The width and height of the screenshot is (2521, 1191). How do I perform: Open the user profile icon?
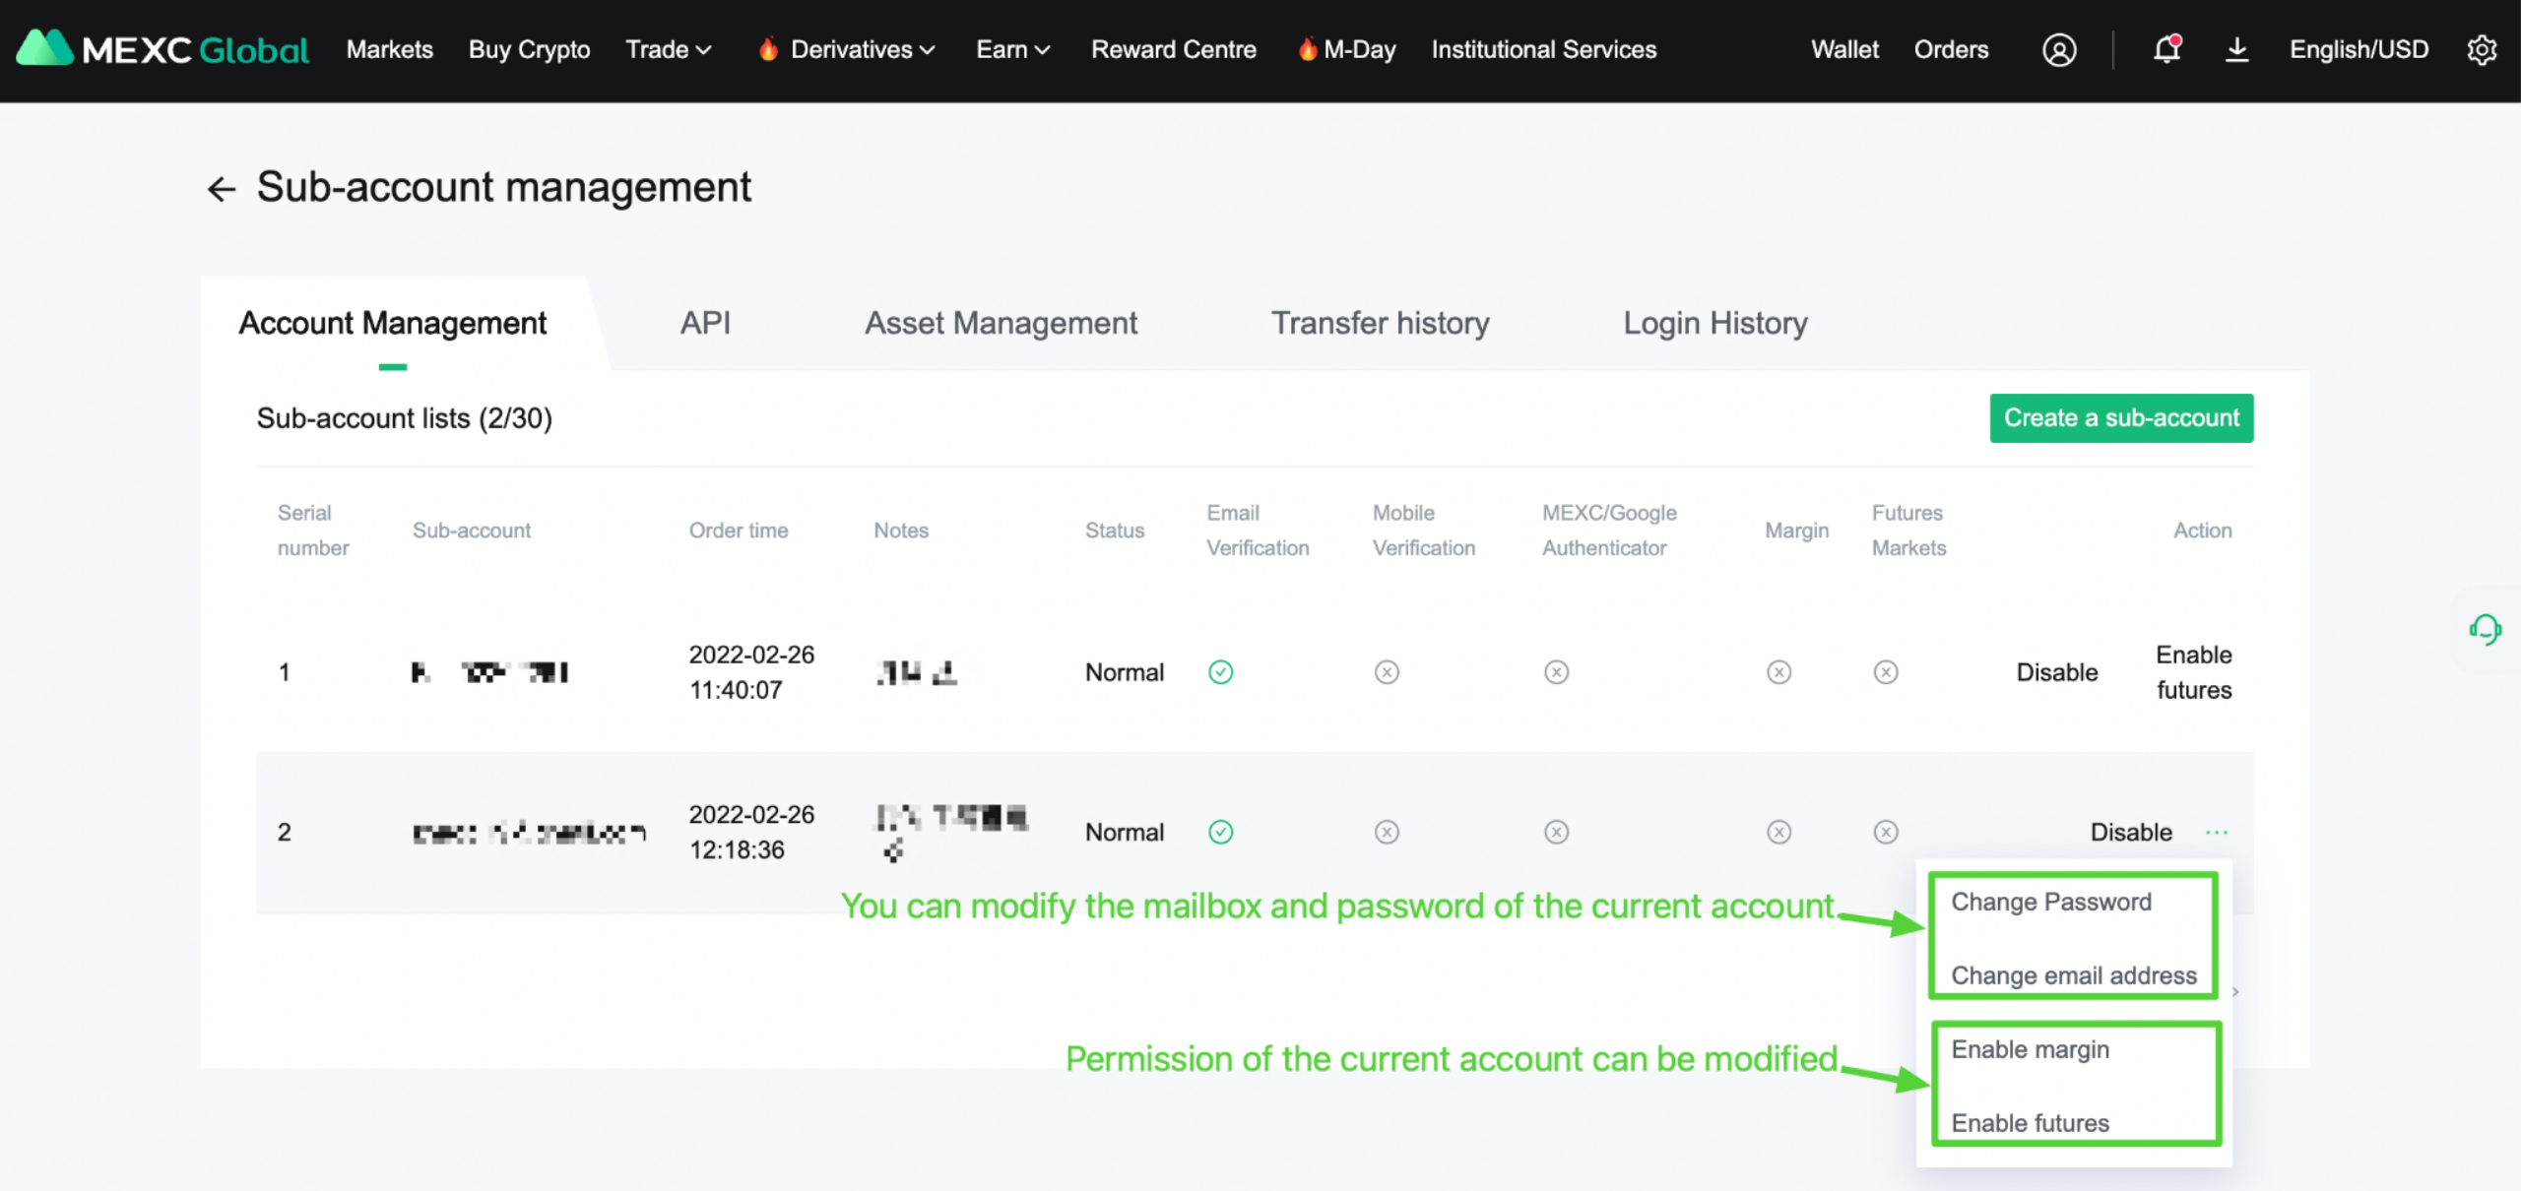(2058, 49)
